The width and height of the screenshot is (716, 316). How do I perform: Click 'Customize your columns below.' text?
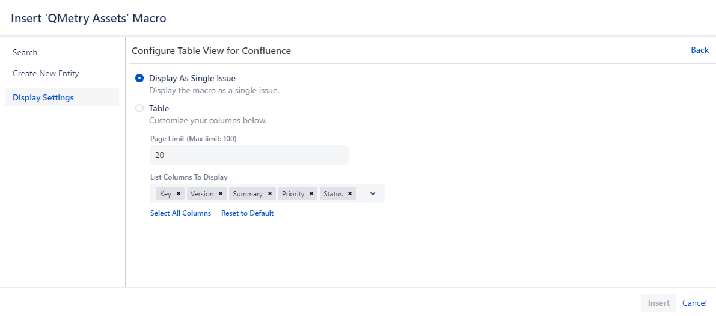click(x=208, y=121)
